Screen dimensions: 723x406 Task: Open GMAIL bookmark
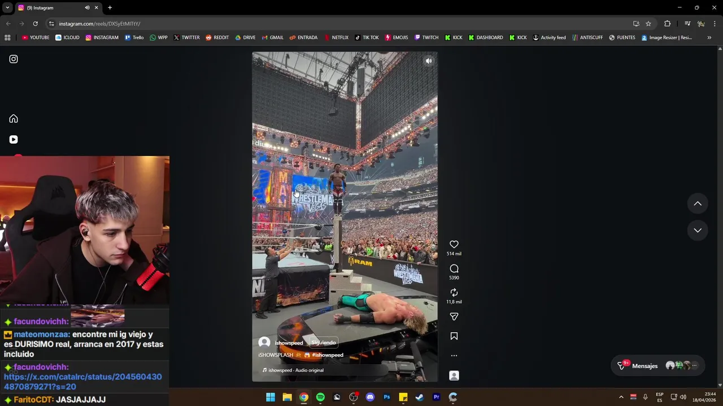[x=273, y=38]
